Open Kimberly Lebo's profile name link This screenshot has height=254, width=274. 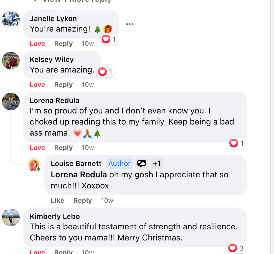click(55, 216)
